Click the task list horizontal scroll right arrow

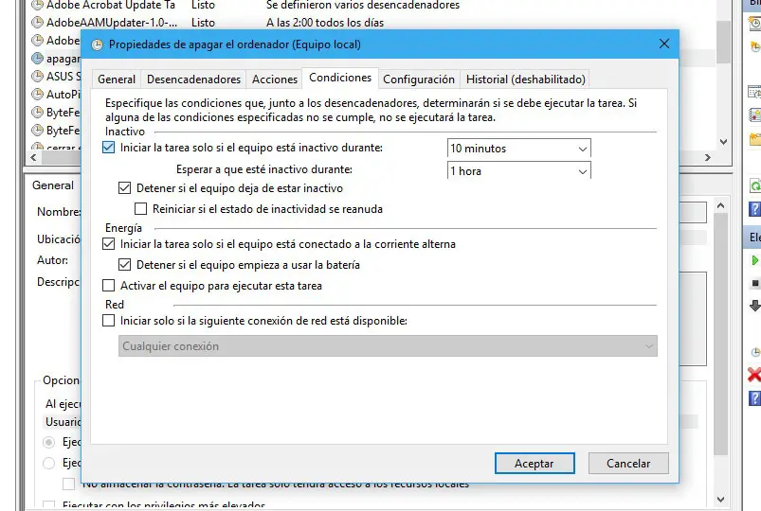pos(708,158)
